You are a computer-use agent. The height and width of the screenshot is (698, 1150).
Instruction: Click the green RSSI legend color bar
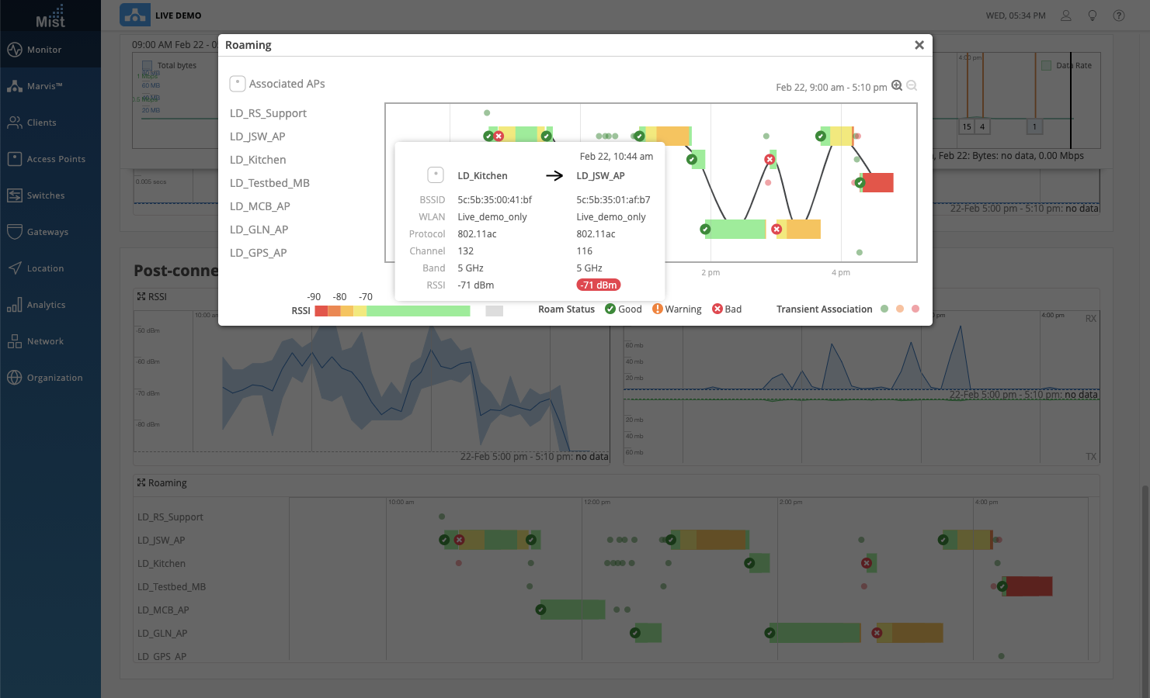(x=418, y=311)
